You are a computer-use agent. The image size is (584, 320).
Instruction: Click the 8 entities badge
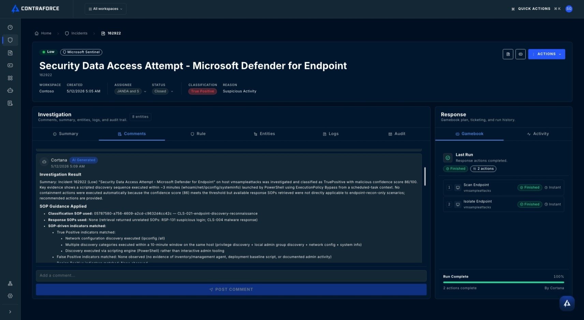pos(141,117)
